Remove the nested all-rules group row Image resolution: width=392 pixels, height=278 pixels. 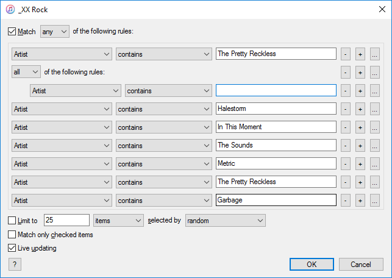click(x=346, y=72)
